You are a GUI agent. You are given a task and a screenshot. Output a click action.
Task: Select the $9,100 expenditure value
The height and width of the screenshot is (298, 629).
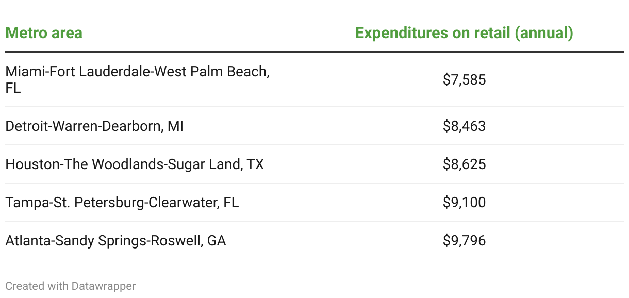[464, 203]
